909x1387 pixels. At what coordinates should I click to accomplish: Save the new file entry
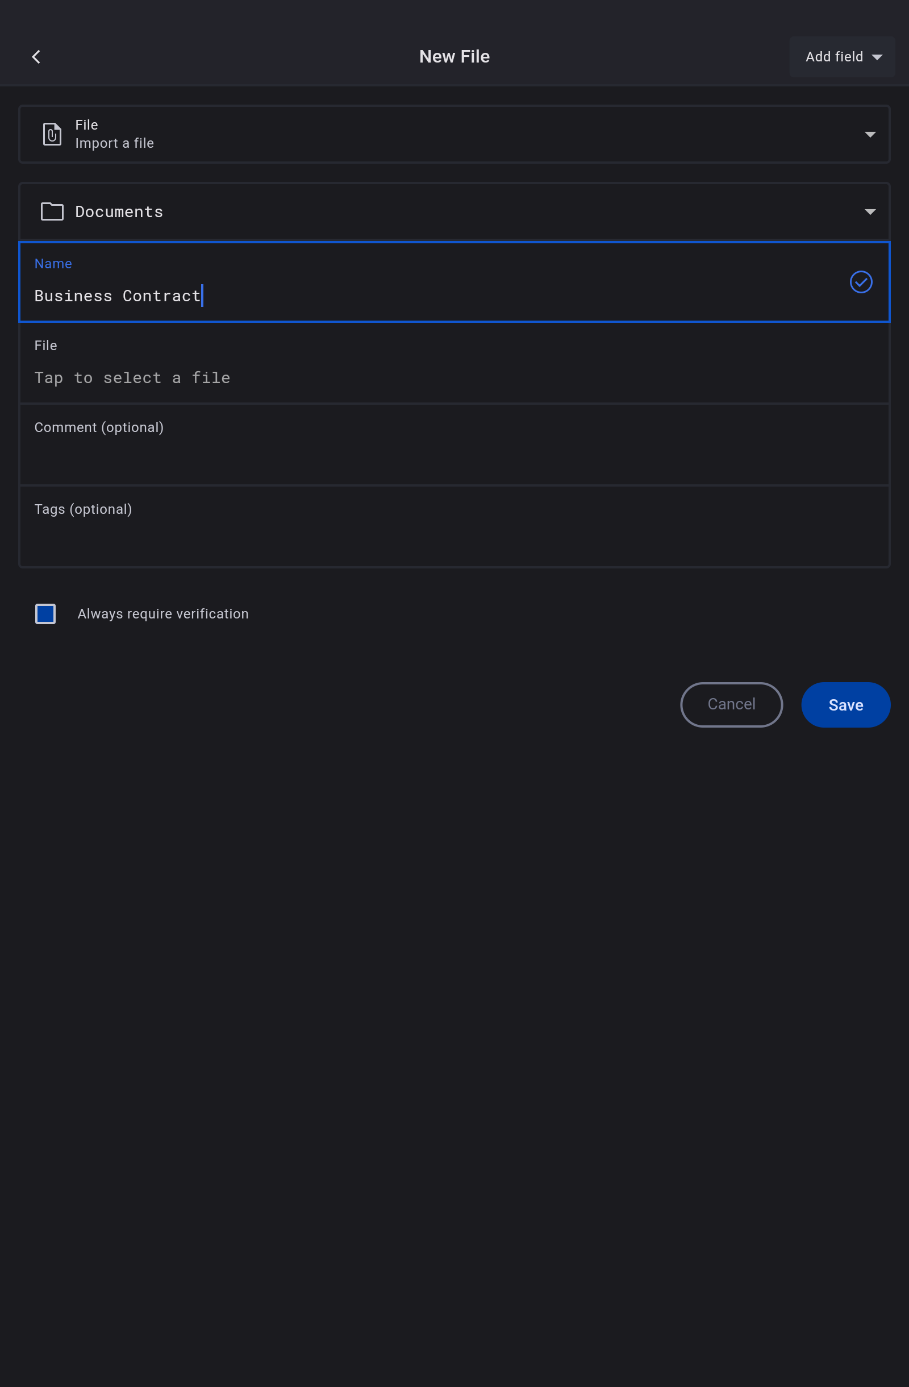point(845,704)
